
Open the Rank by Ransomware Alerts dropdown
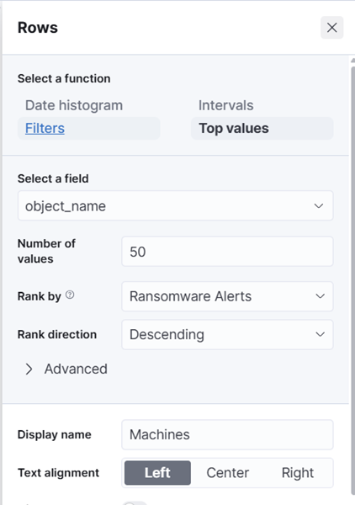coord(227,296)
